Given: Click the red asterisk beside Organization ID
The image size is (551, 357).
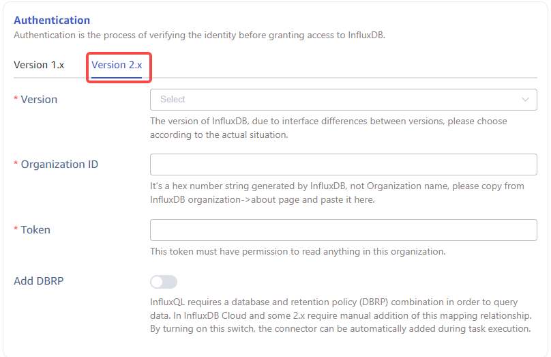Looking at the screenshot, I should (16, 165).
